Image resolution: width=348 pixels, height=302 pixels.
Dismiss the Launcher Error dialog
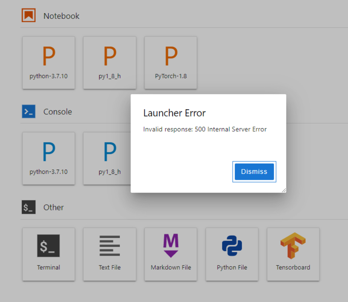(x=254, y=172)
